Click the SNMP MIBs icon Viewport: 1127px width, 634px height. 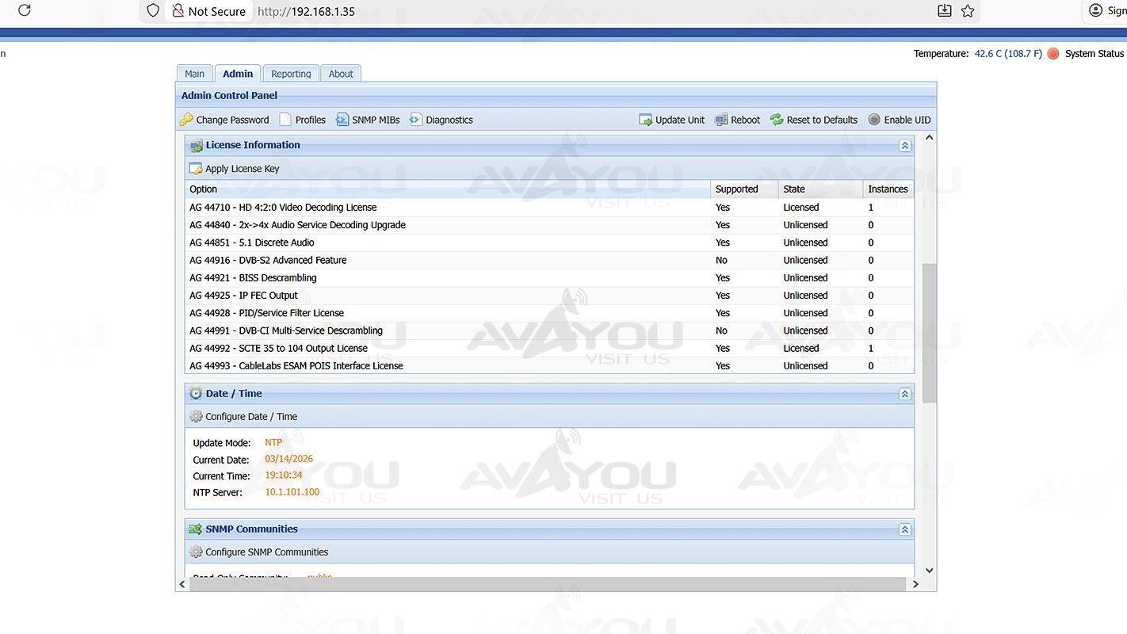[342, 120]
